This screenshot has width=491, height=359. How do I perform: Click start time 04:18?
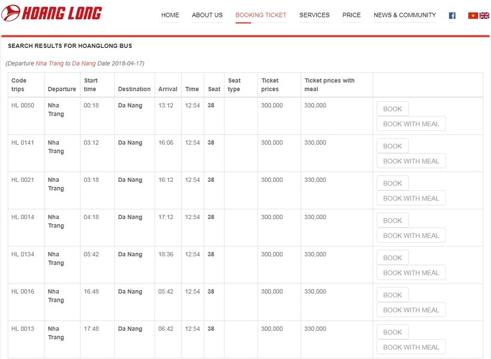[x=91, y=217]
